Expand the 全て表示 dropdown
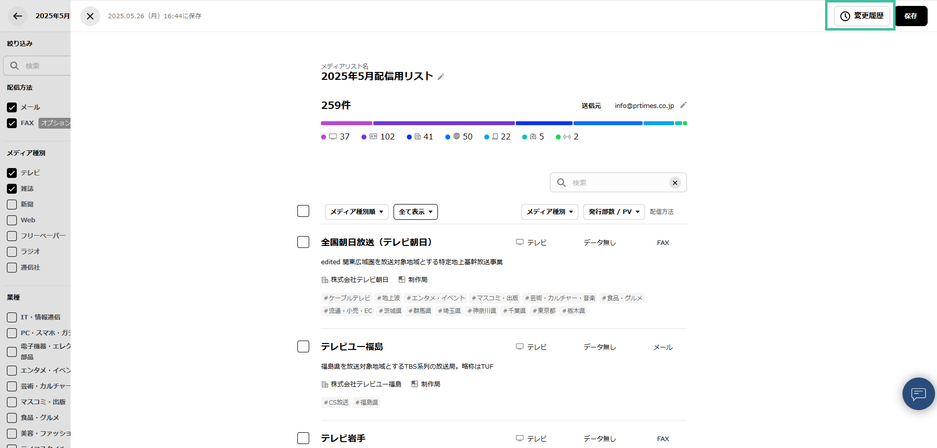Viewport: 937px width, 448px height. pyautogui.click(x=415, y=212)
